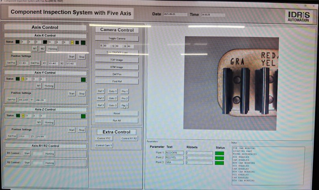Screen dimensions: 319x190
Task: Open Control R1 R2 in Extra Control
Action: click(x=129, y=138)
